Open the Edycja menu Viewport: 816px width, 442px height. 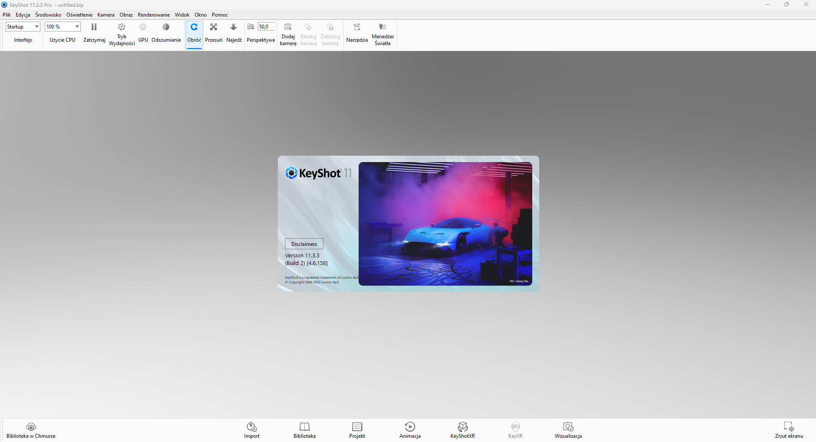tap(23, 15)
